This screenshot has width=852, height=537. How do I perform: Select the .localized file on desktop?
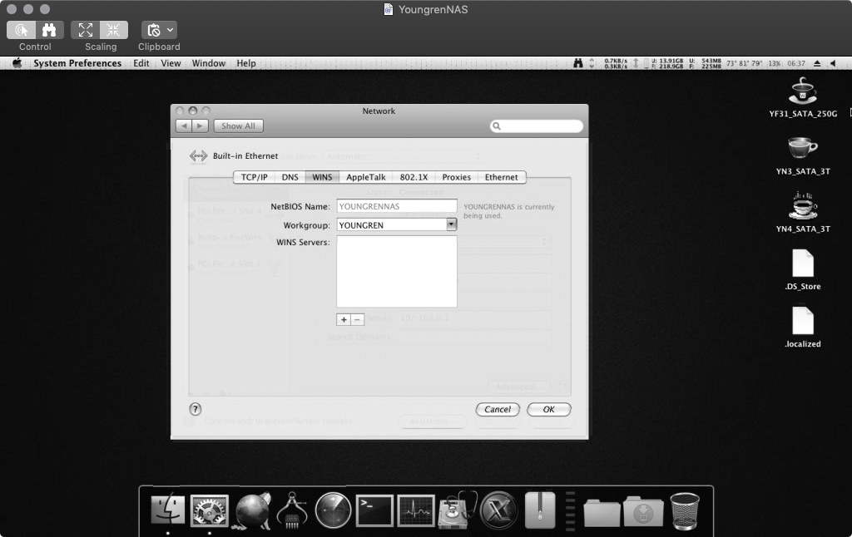[803, 328]
